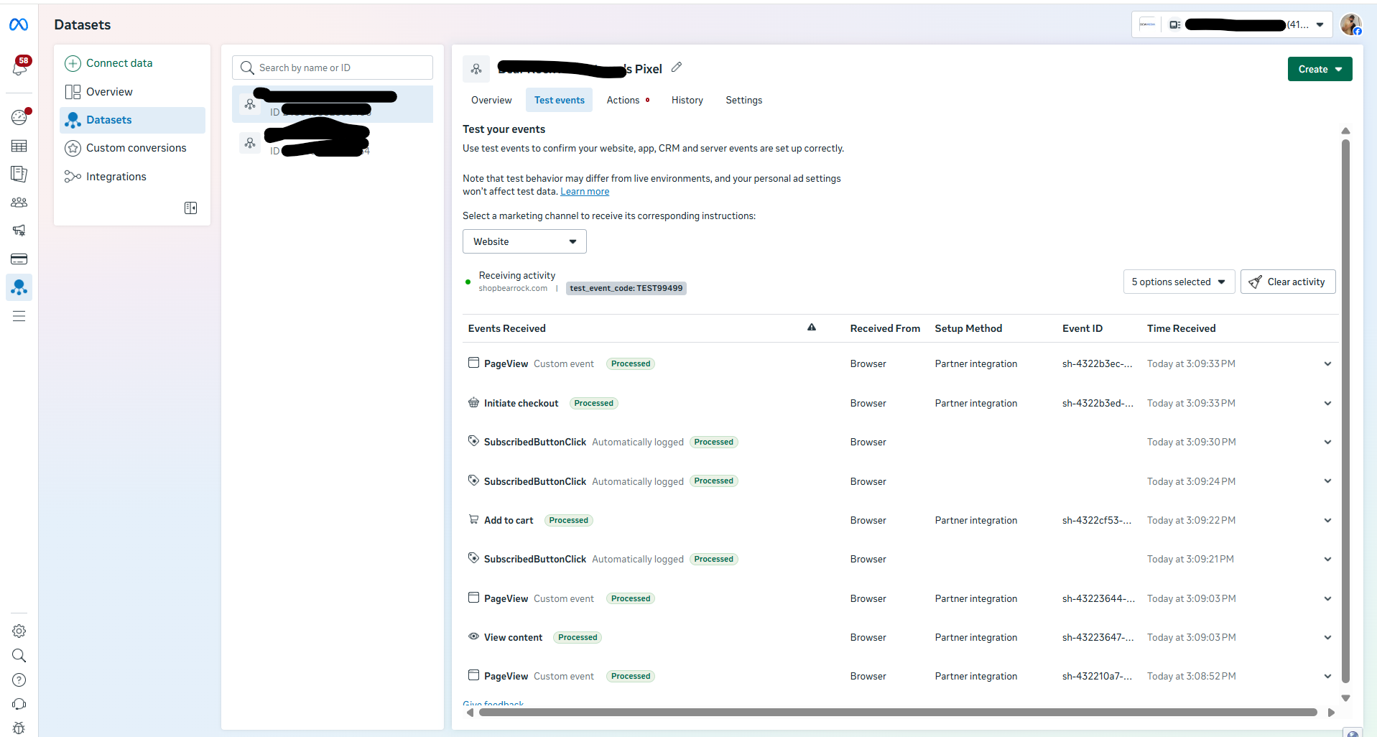Go to Custom conversions in sidebar

click(133, 148)
